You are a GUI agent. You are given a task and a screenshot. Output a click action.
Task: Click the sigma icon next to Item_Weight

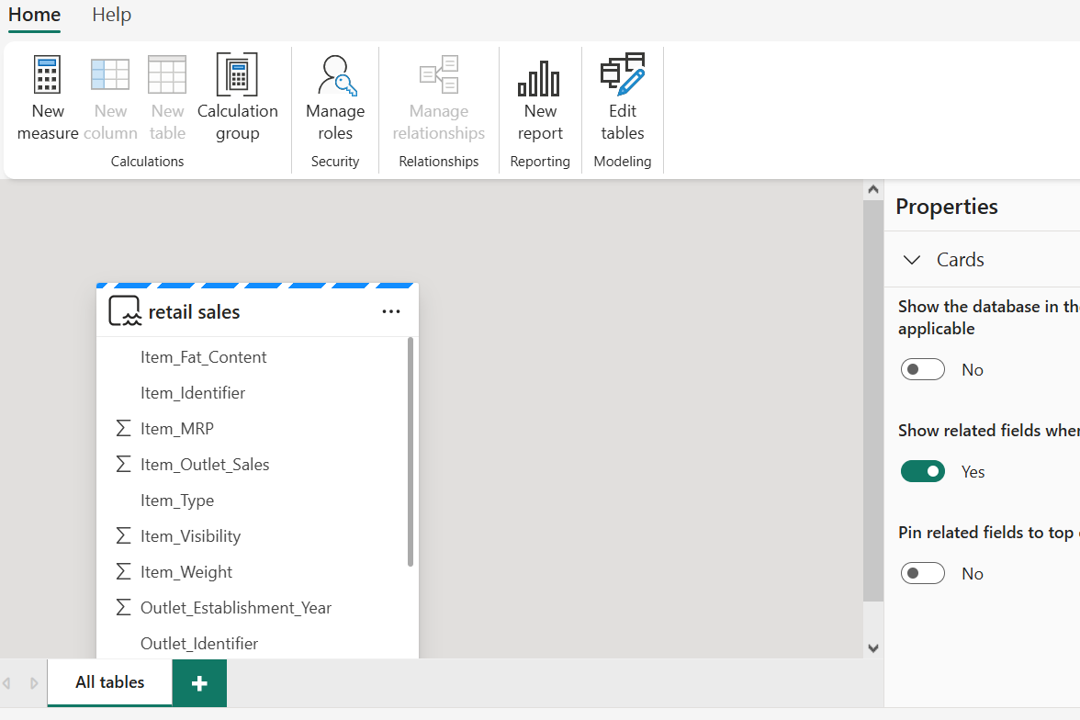pyautogui.click(x=123, y=572)
